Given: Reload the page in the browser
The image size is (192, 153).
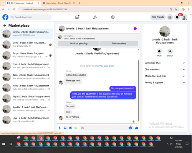Looking at the screenshot, I should [x=14, y=10].
